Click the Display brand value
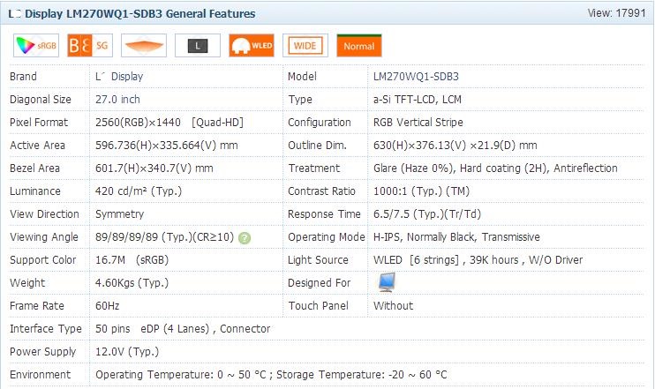Viewport: 655px width, 389px height. tap(119, 77)
